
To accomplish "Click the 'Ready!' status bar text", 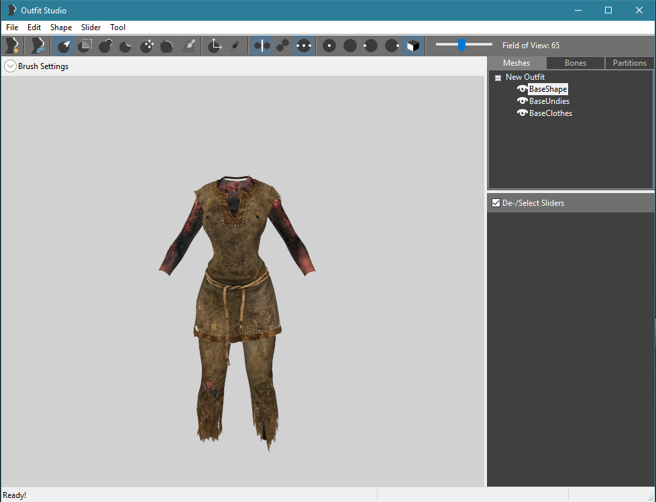I will pyautogui.click(x=14, y=495).
